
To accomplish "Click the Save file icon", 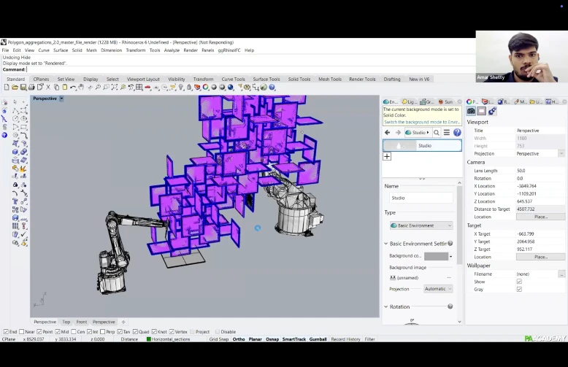I will tap(24, 88).
